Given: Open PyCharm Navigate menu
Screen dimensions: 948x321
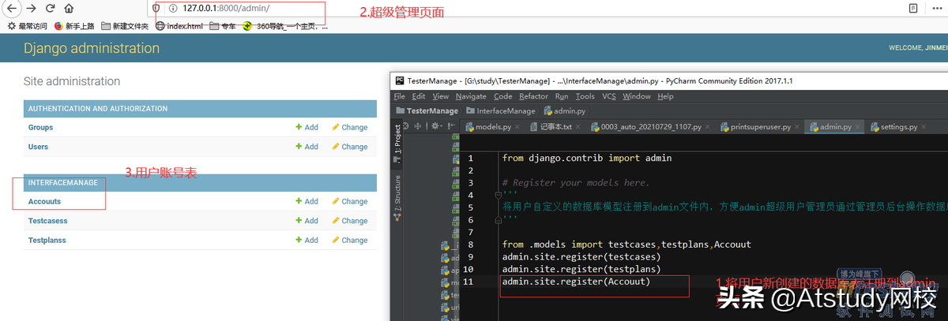Looking at the screenshot, I should 472,96.
